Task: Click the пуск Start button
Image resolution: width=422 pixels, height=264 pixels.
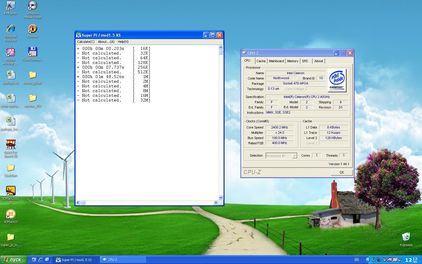Action: point(14,260)
